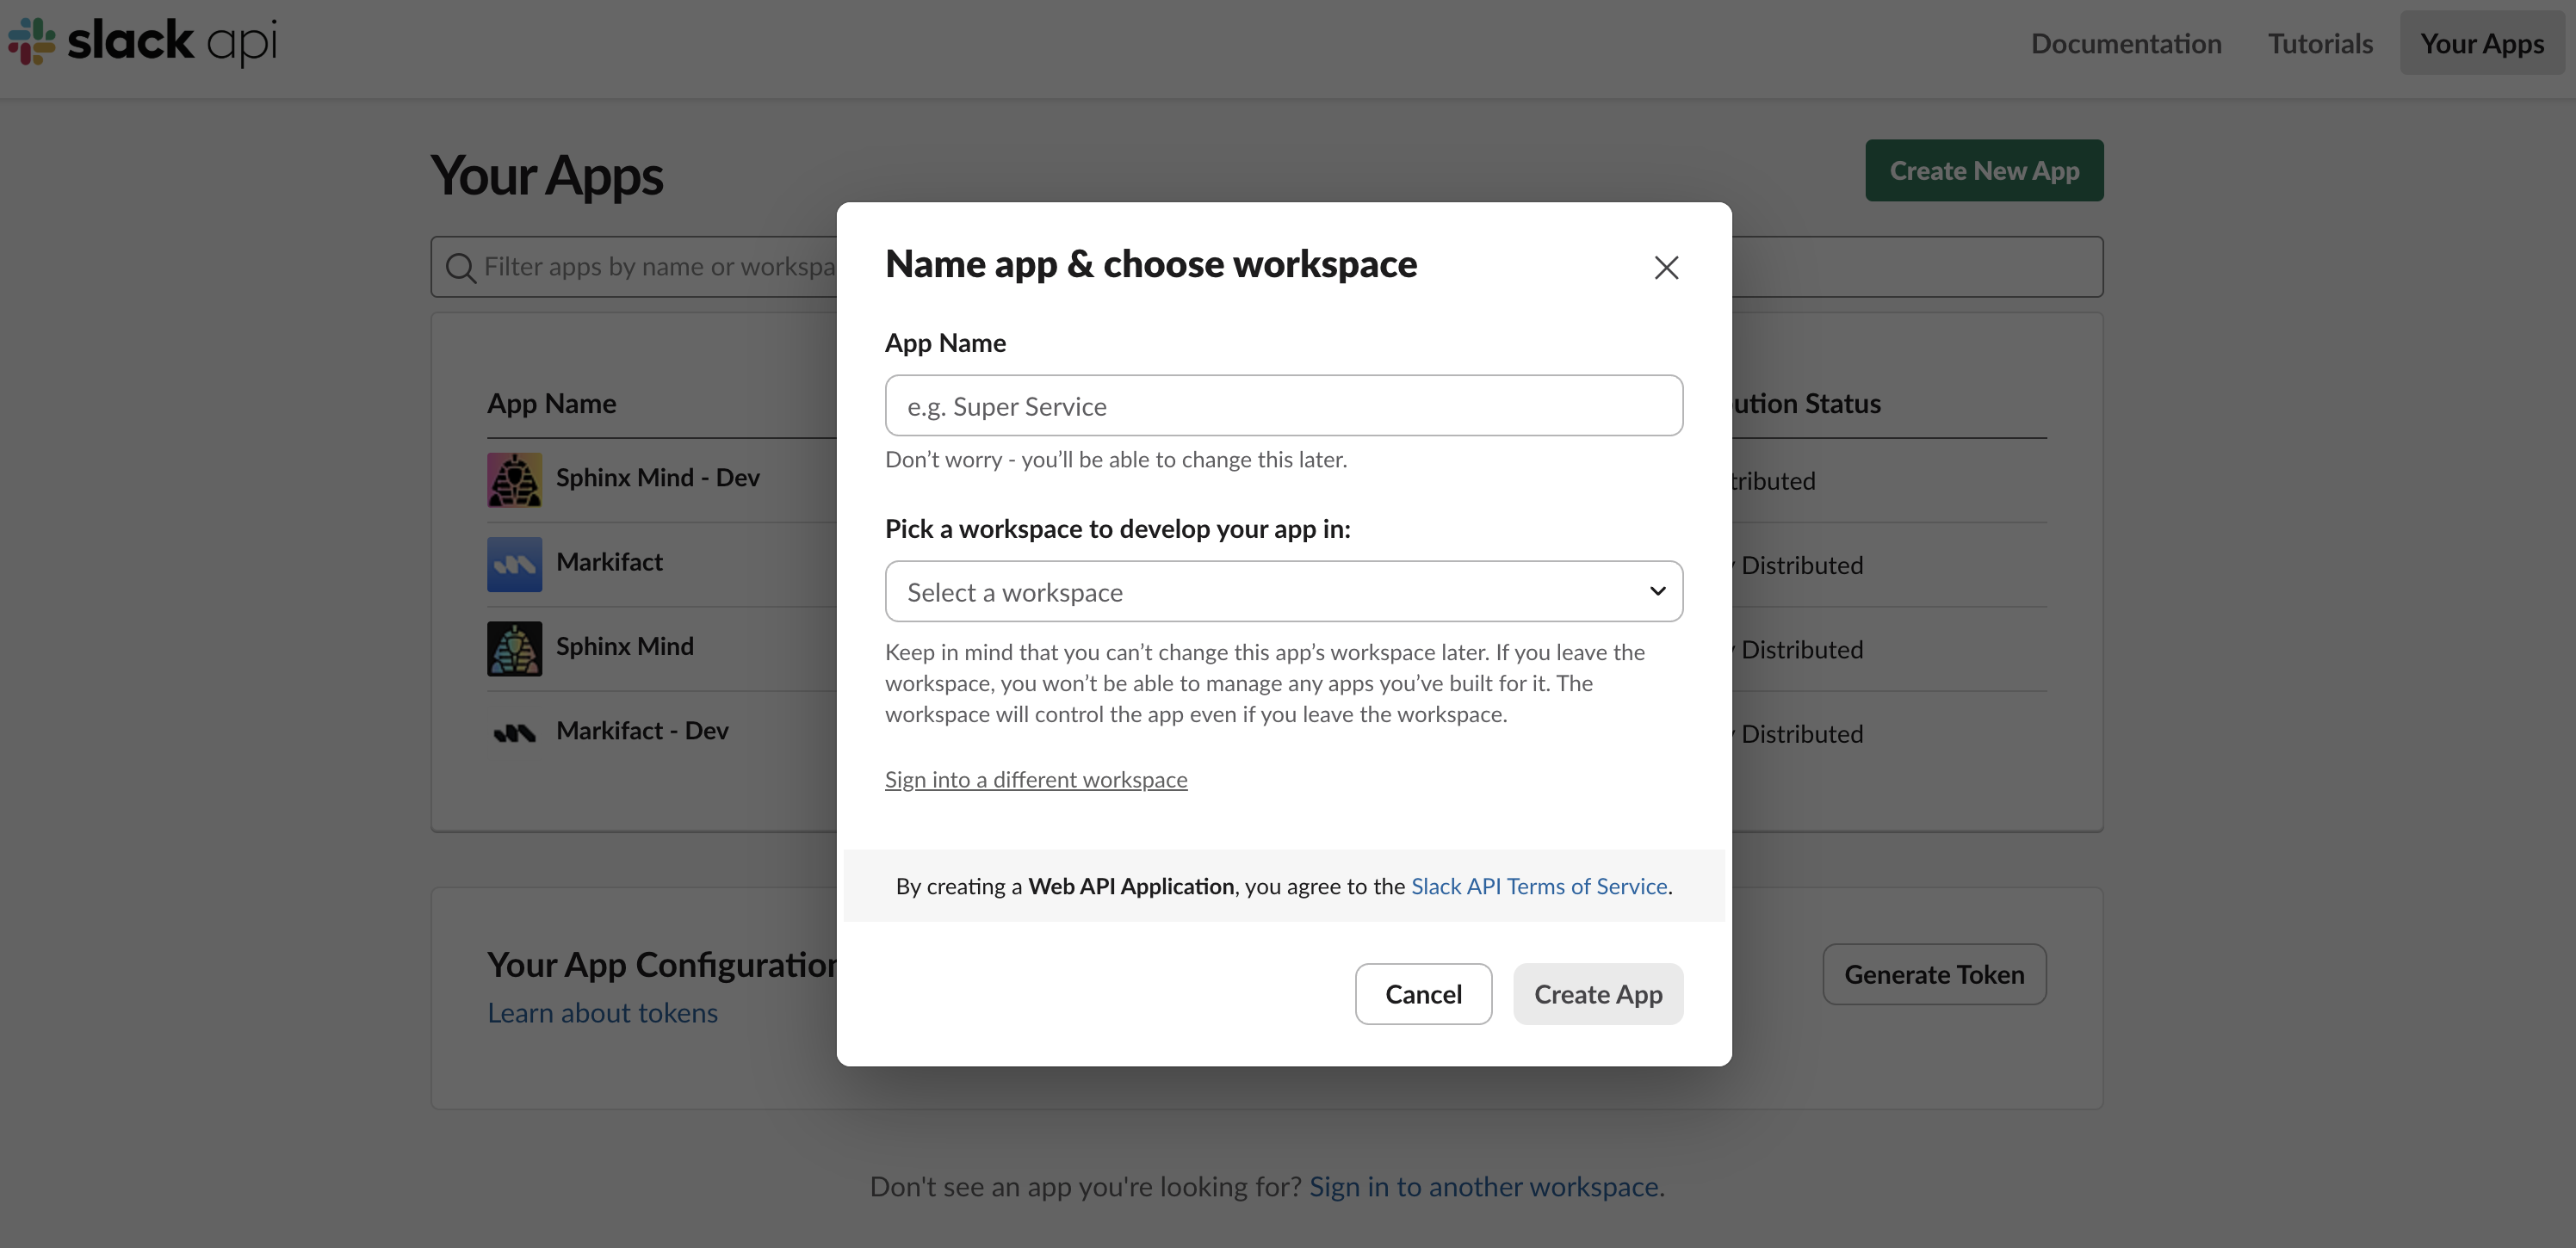Click the Create New App button
The image size is (2576, 1248).
pos(1984,170)
